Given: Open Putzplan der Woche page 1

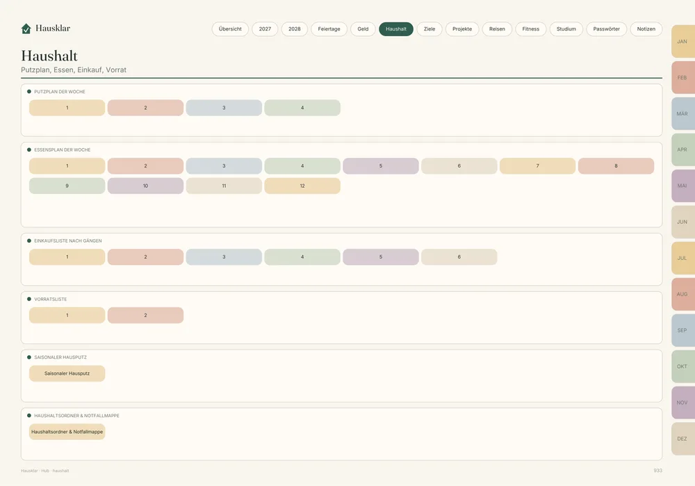Looking at the screenshot, I should point(67,108).
